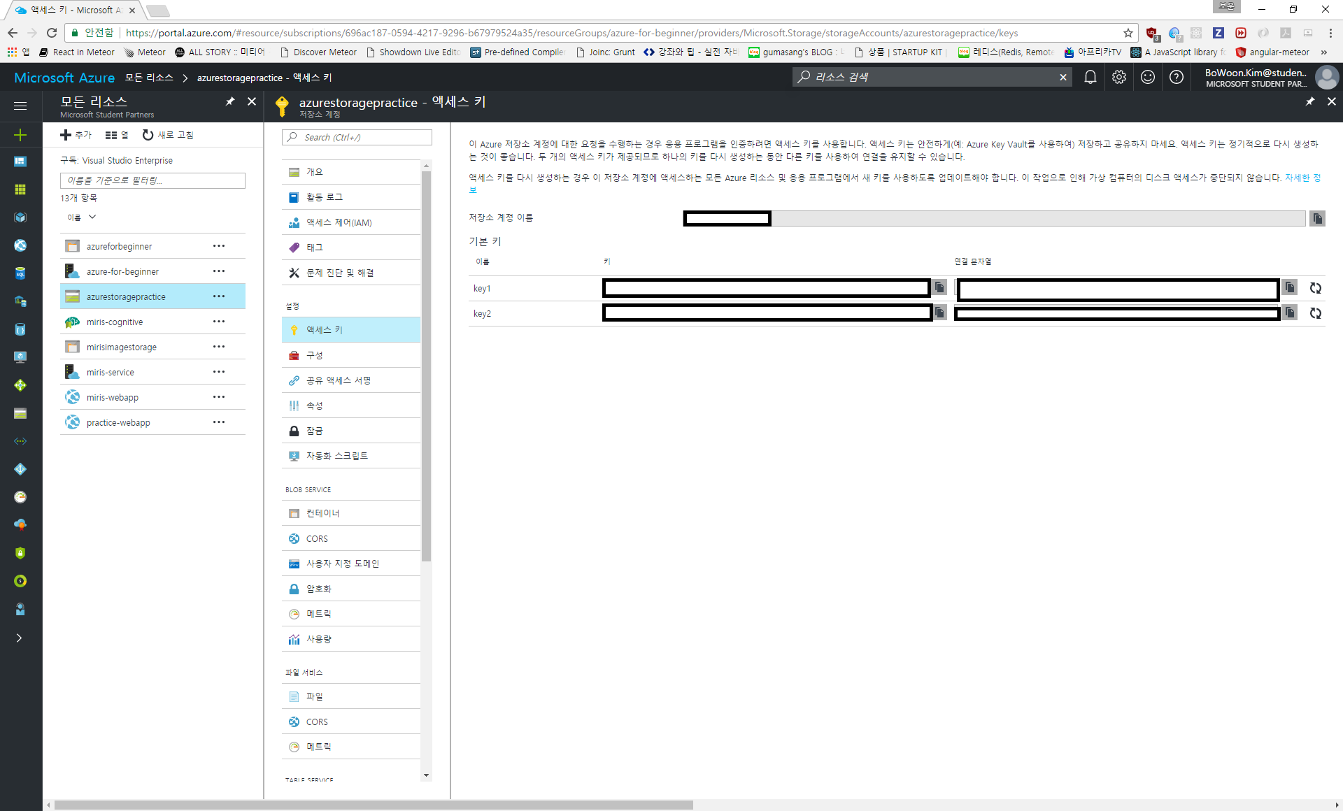Image resolution: width=1343 pixels, height=811 pixels.
Task: Click the 열 columns button
Action: 117,135
